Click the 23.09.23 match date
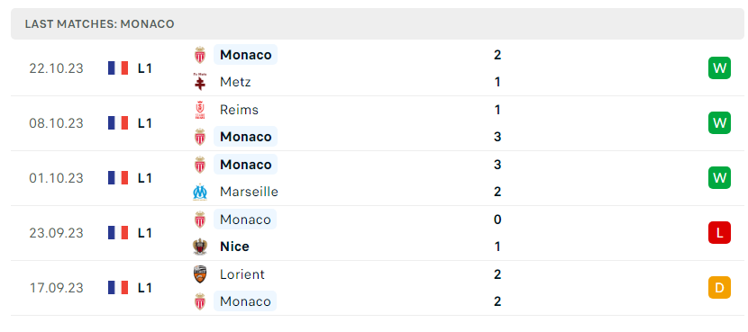The height and width of the screenshot is (332, 748). coord(56,233)
